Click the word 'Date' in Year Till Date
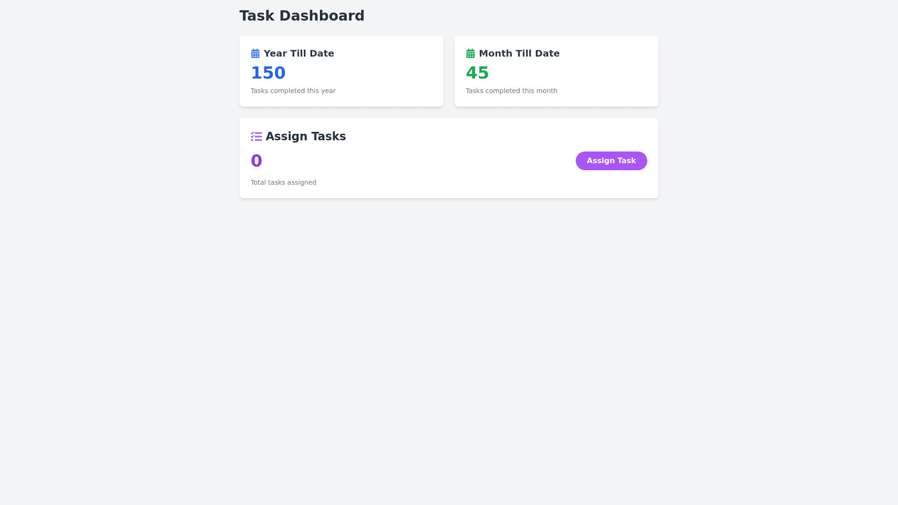898x505 pixels. pos(322,53)
